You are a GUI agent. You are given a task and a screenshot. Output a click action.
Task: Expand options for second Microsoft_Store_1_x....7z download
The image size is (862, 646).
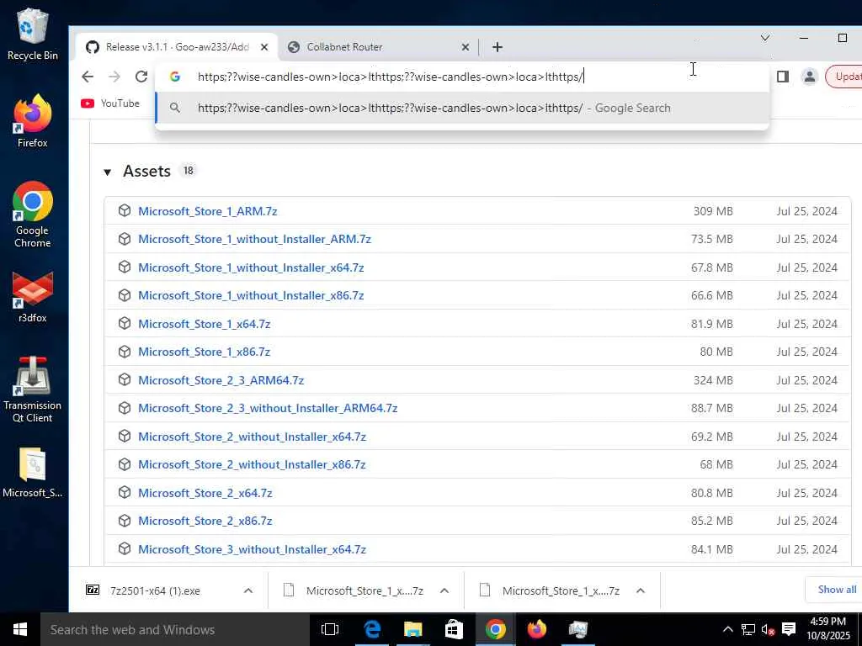pos(641,591)
